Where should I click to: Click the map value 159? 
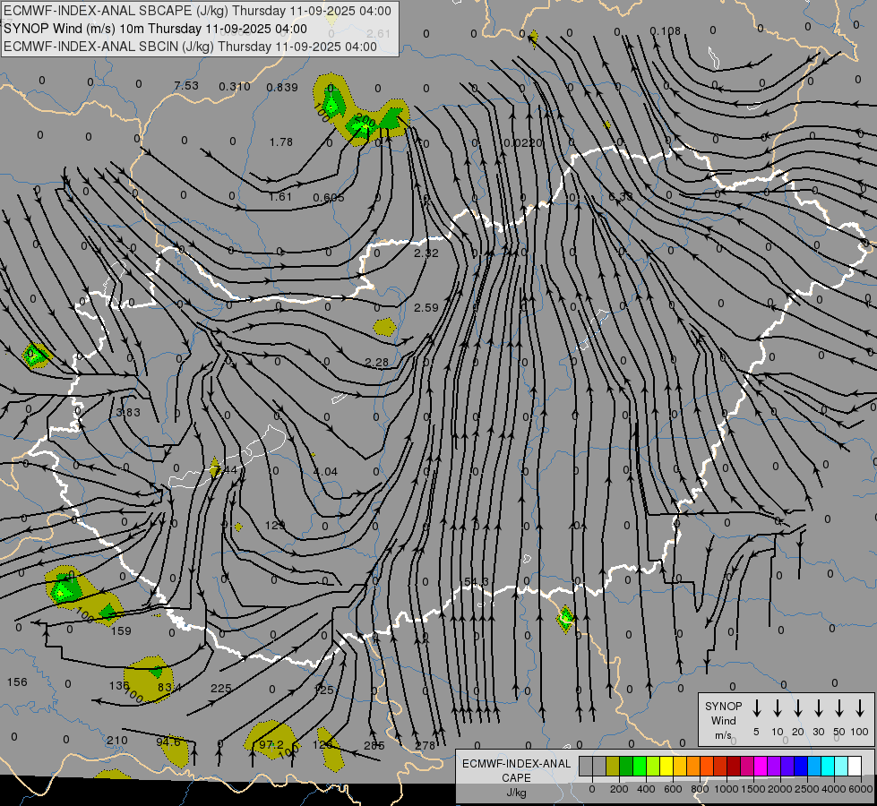click(121, 631)
